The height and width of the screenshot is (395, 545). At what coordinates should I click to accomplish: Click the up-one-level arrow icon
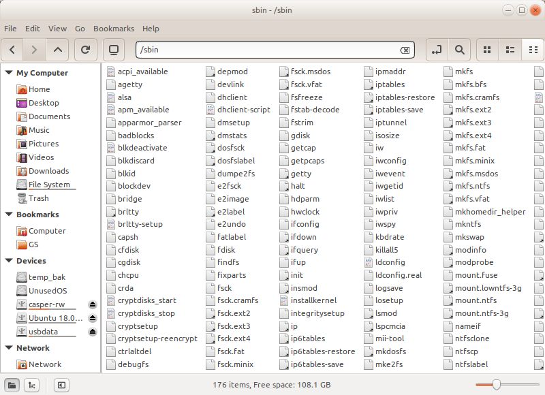pyautogui.click(x=58, y=50)
